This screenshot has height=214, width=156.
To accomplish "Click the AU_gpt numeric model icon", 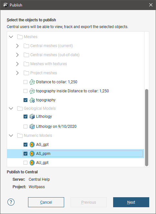I will 32,163.
